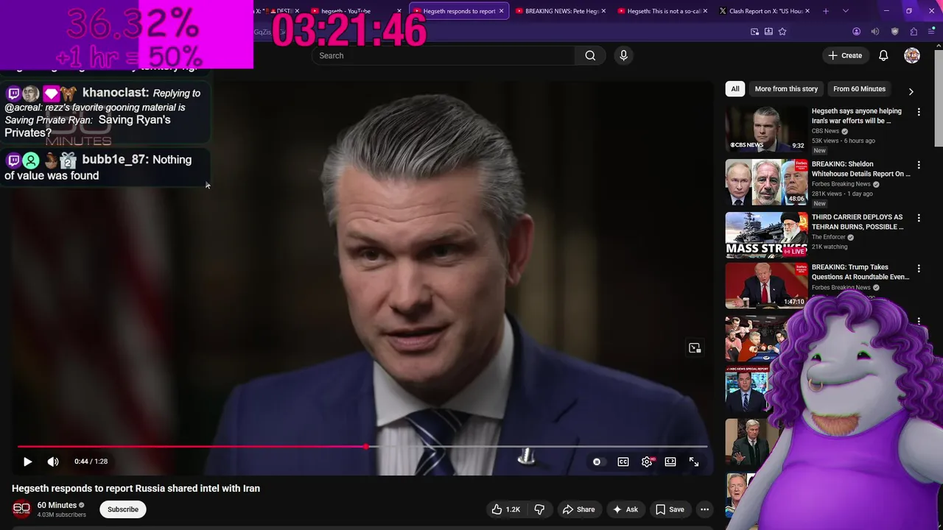This screenshot has width=943, height=530.
Task: Click The Enforcer channel name
Action: (829, 237)
